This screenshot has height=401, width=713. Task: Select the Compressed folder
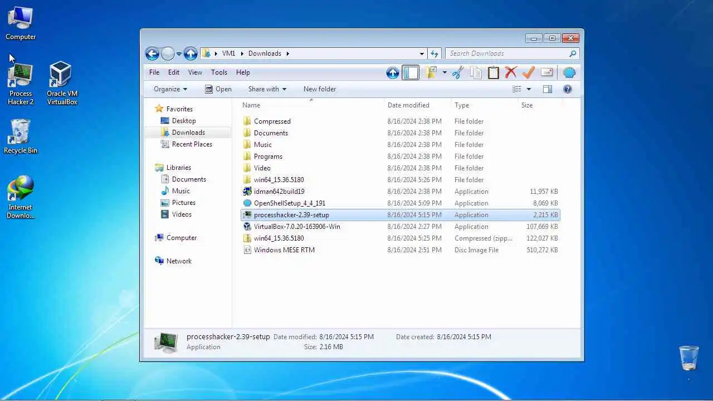[x=400, y=121]
